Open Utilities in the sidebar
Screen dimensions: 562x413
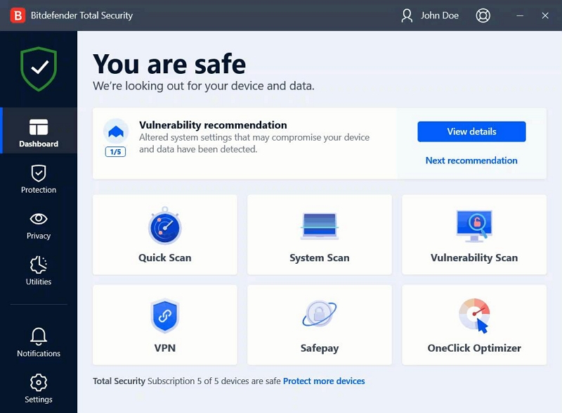click(x=39, y=271)
